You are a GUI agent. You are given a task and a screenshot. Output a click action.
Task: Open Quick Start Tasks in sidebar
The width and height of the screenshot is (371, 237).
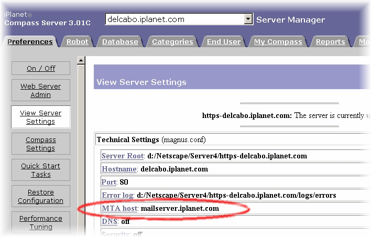pyautogui.click(x=41, y=170)
